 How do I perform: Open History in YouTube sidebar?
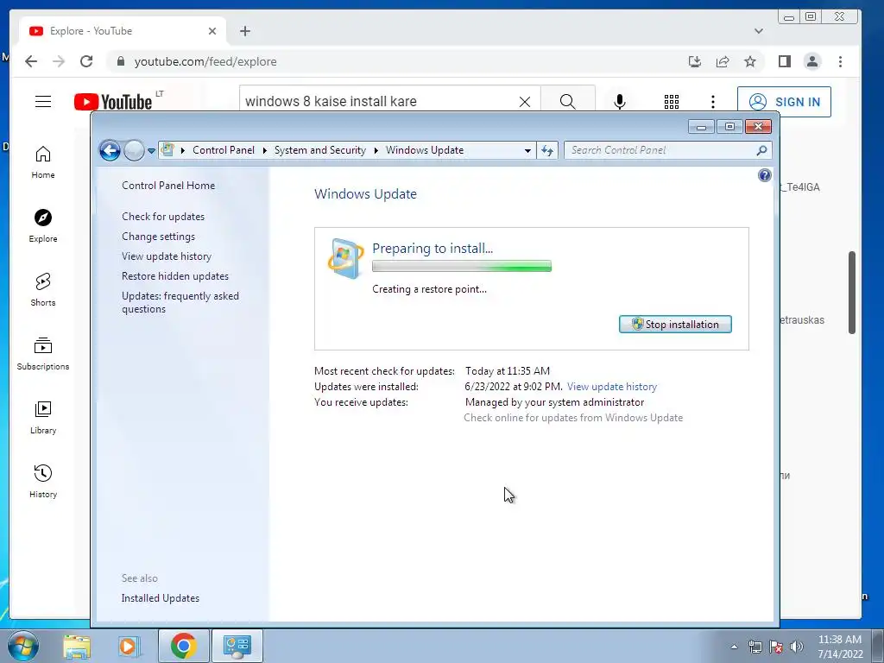coord(43,481)
